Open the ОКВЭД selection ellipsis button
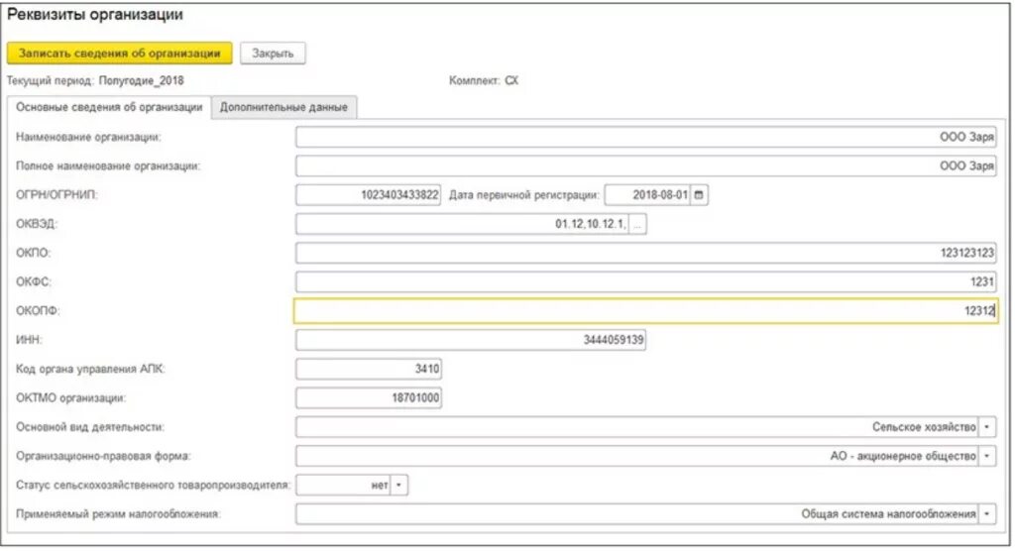Screen dimensions: 1015x551 coord(637,224)
